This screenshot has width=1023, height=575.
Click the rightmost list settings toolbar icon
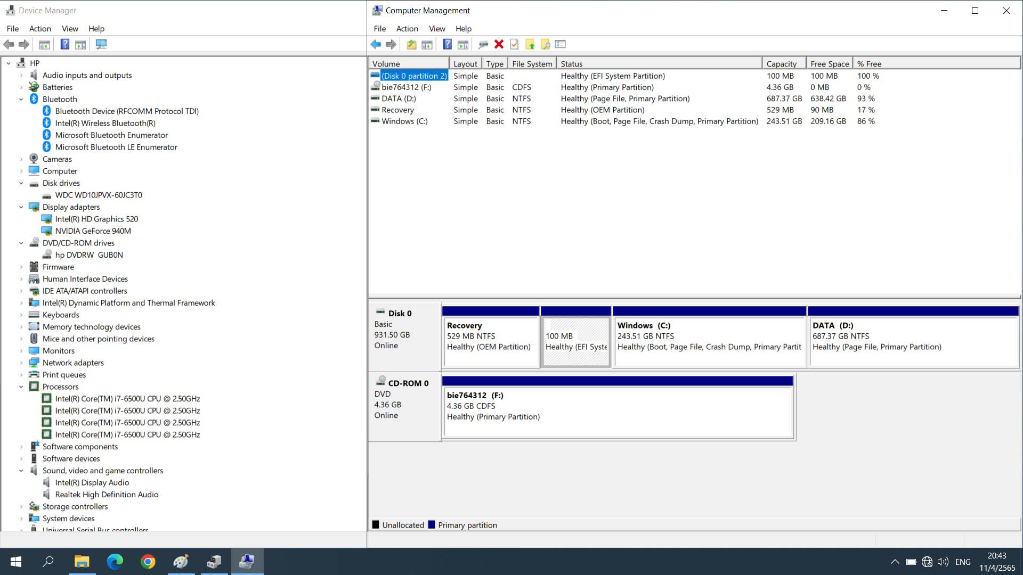click(x=561, y=45)
